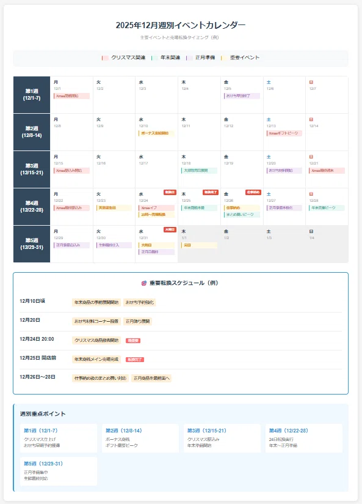This screenshot has width=362, height=504.
Task: Click the pink Xmas event on 12/21
Action: coord(327,171)
